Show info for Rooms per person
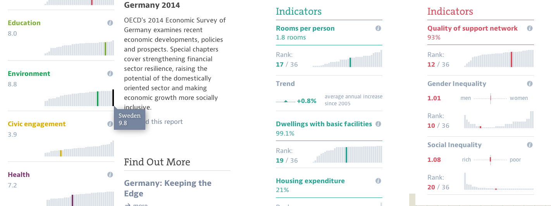The height and width of the screenshot is (206, 551). tap(378, 28)
